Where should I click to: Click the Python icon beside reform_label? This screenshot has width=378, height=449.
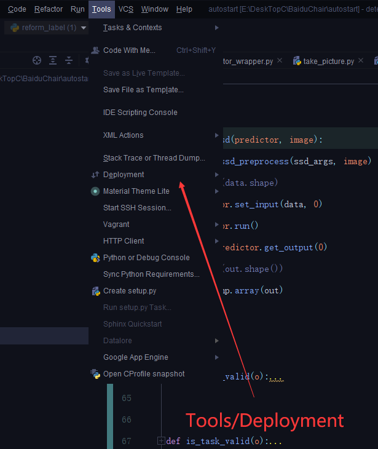click(15, 28)
